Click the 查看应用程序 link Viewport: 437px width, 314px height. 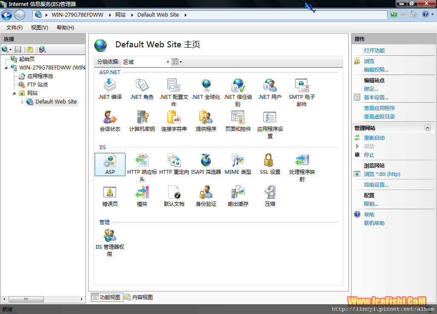tap(379, 108)
